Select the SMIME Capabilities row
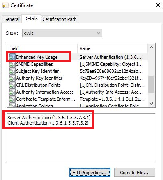The height and width of the screenshot is (180, 163). click(x=77, y=64)
